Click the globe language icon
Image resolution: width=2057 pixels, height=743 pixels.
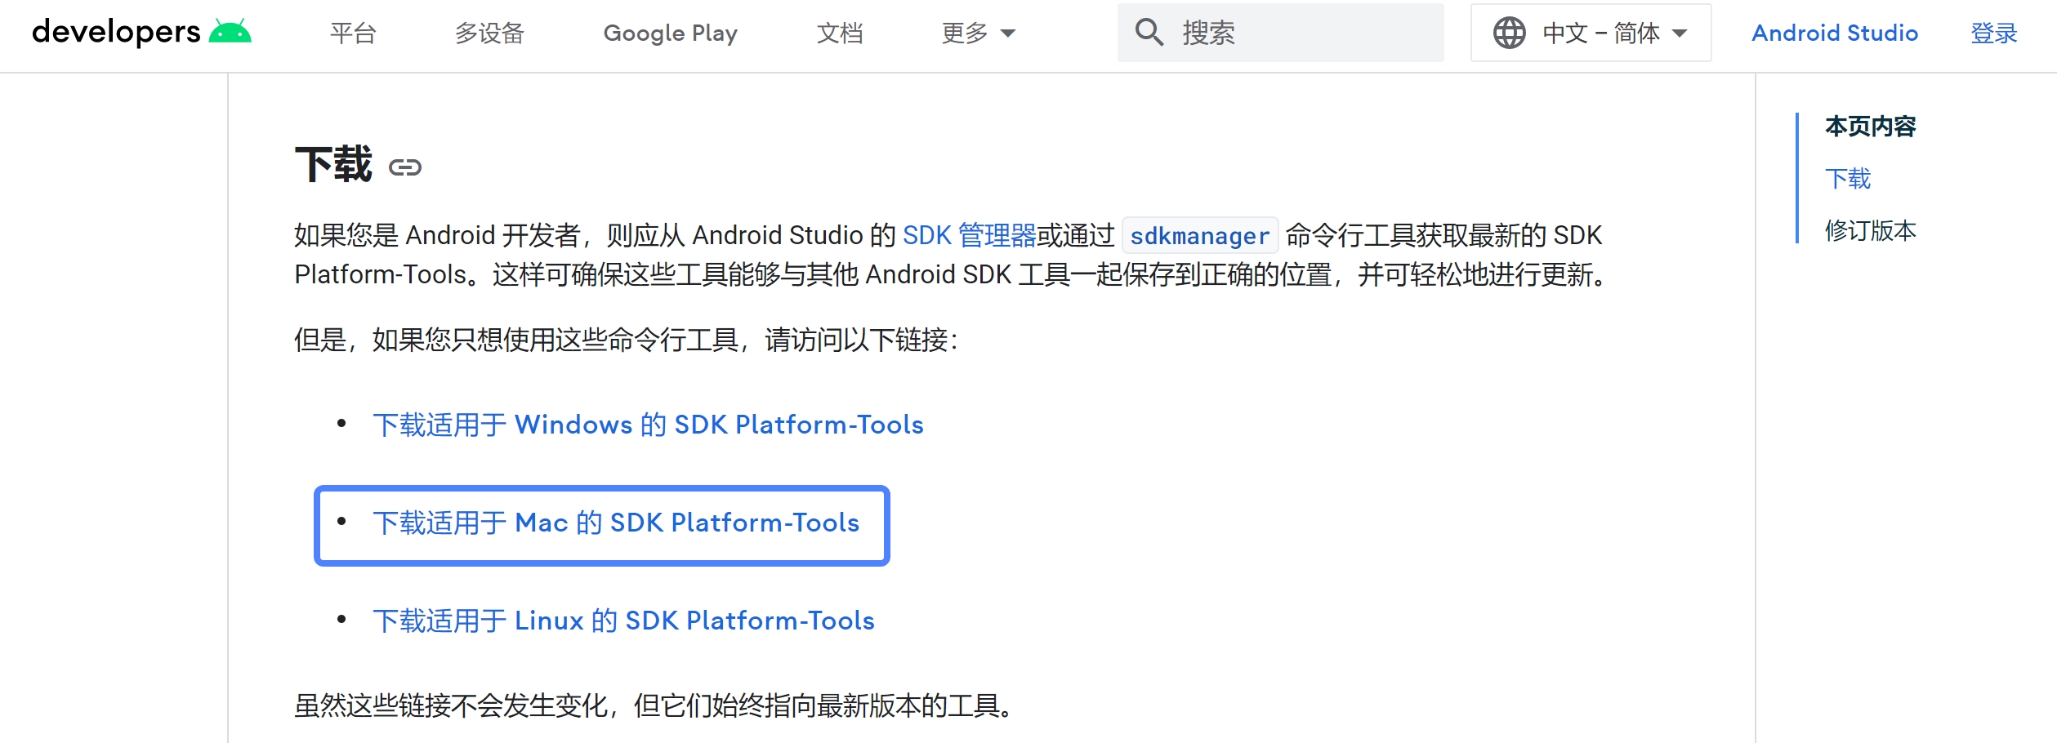[x=1509, y=33]
